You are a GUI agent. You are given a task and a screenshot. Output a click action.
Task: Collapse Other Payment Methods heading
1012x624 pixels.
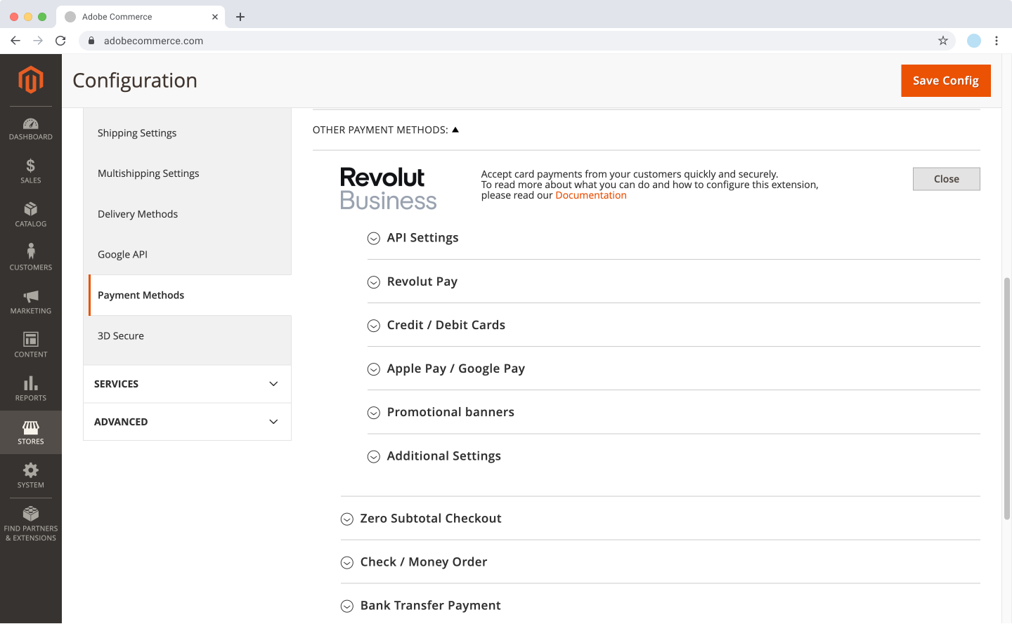386,130
